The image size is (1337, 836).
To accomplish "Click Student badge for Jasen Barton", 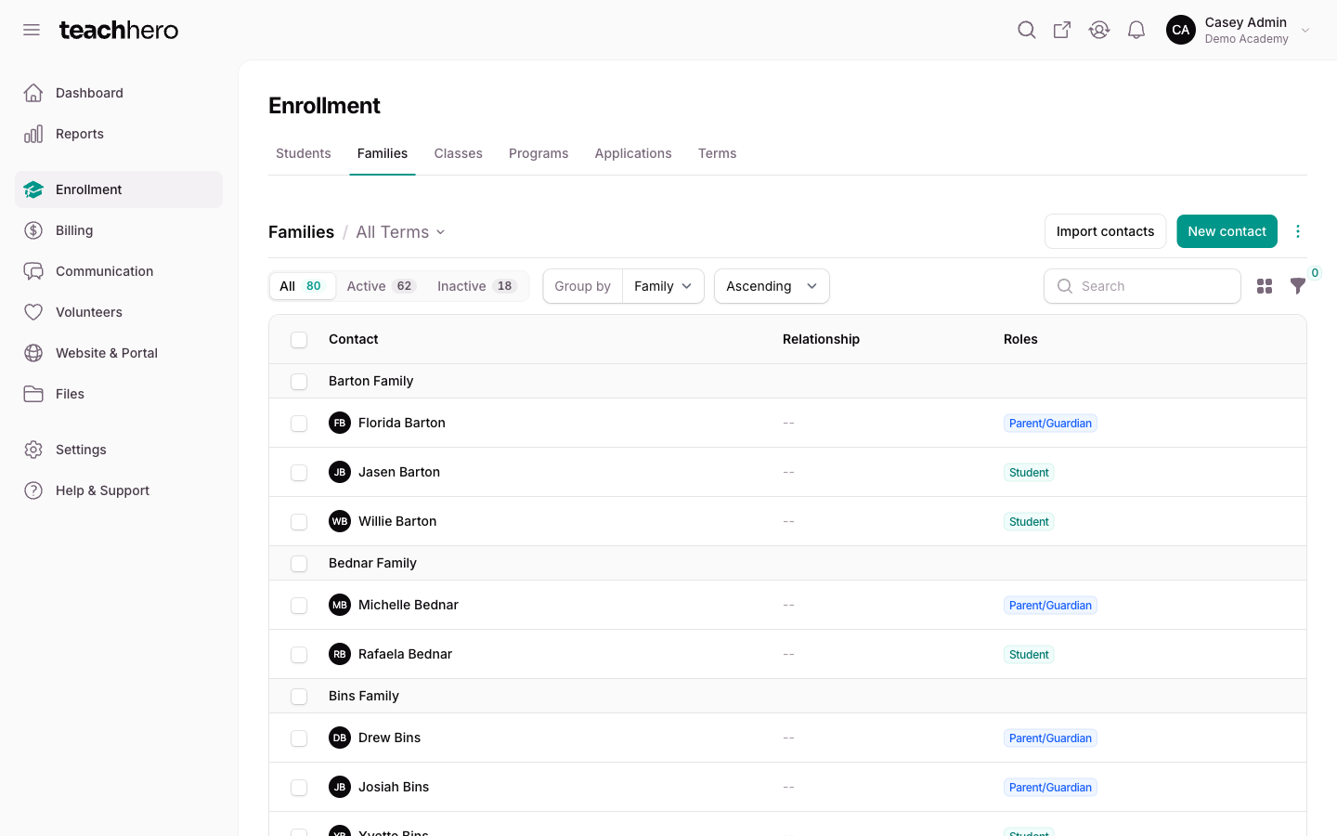I will (1029, 473).
